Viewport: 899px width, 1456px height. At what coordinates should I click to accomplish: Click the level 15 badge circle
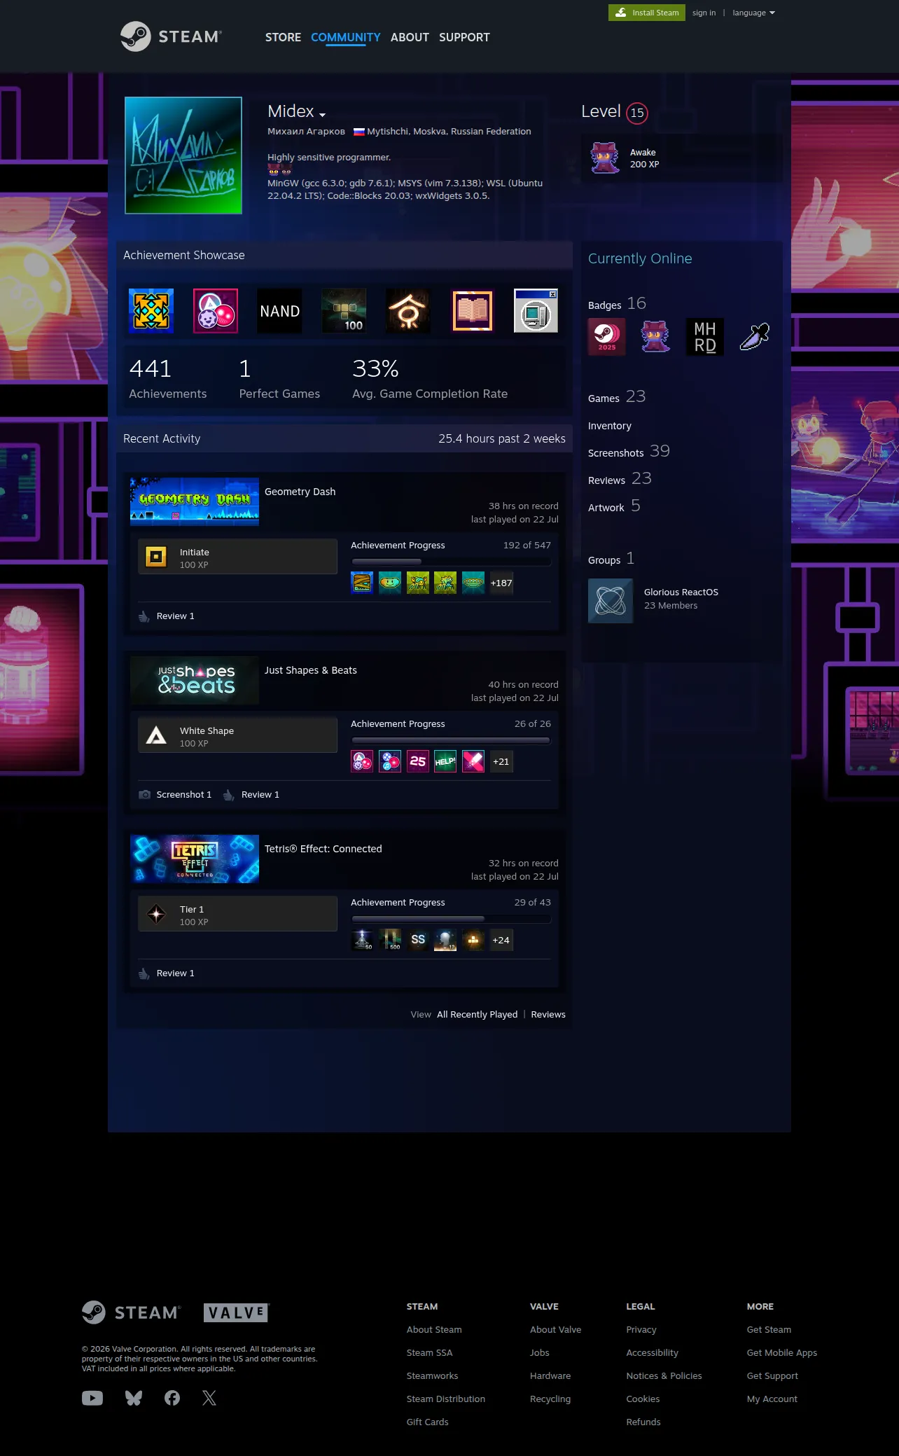pos(637,113)
